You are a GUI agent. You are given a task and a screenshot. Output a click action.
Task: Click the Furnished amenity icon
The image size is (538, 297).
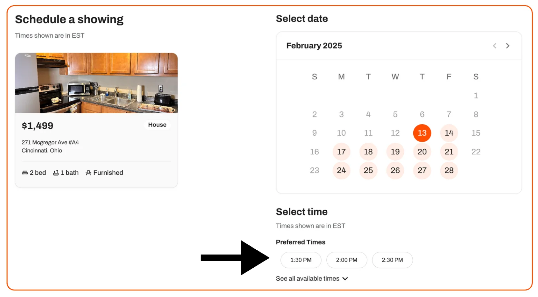(88, 173)
